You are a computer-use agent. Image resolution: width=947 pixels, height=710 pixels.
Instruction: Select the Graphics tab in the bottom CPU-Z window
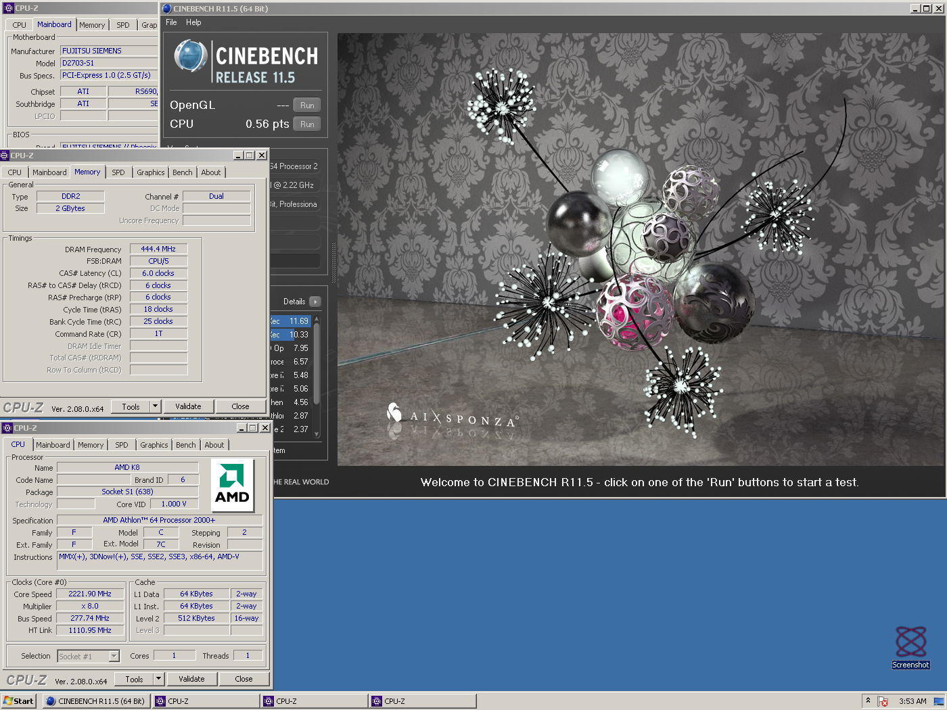tap(154, 445)
